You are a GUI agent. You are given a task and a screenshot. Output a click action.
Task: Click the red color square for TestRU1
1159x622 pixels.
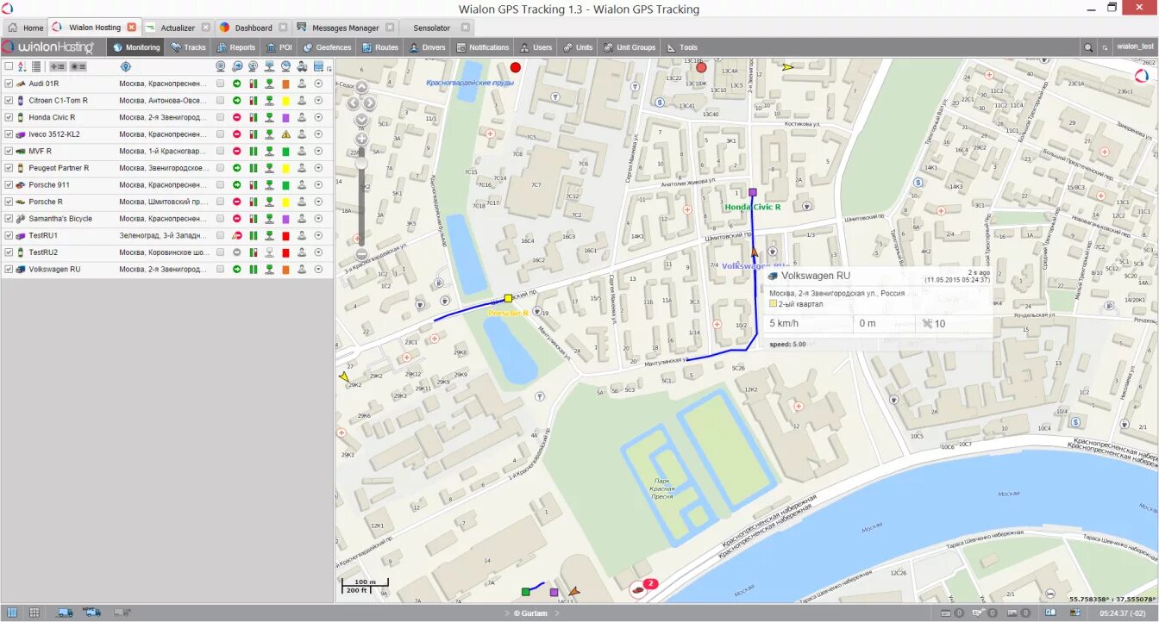pyautogui.click(x=285, y=235)
